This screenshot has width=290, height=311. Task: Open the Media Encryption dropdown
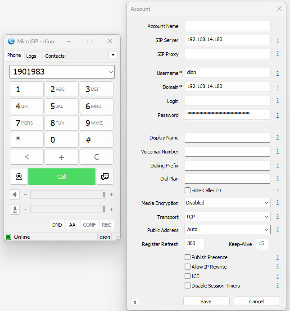[227, 203]
